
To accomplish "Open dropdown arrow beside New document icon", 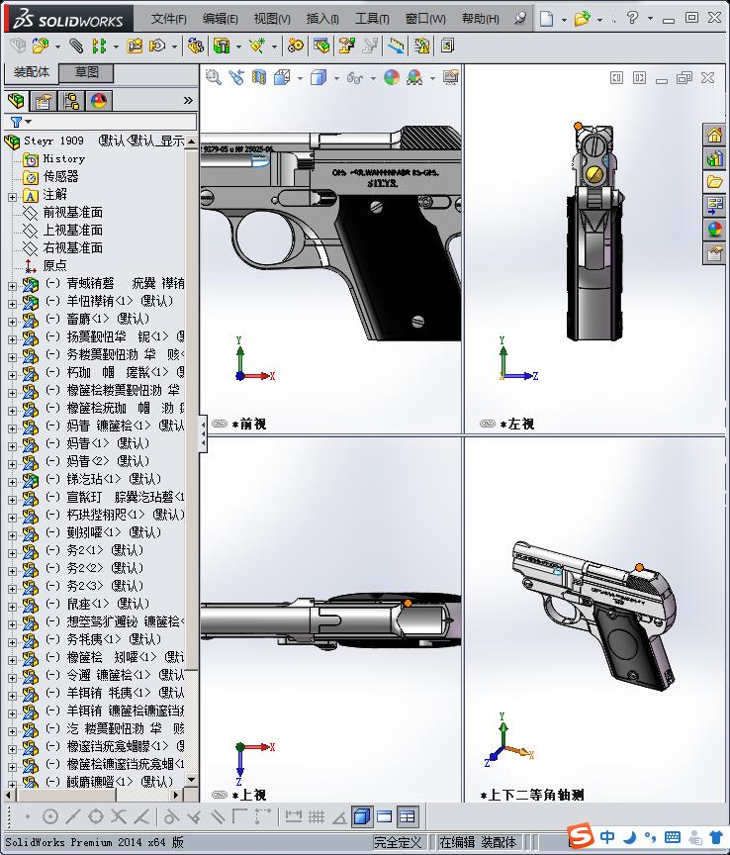I will 564,20.
